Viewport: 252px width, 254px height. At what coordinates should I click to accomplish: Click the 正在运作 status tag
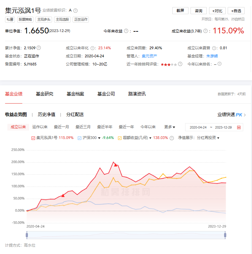click(x=81, y=20)
